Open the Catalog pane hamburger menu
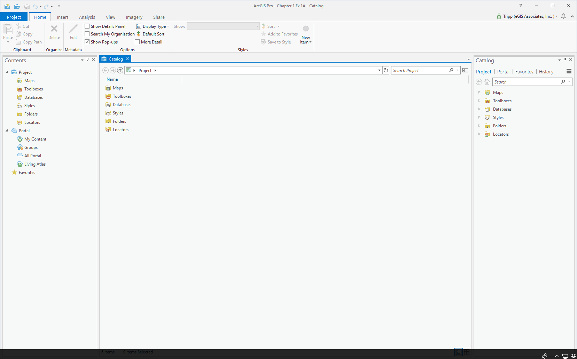 click(569, 71)
